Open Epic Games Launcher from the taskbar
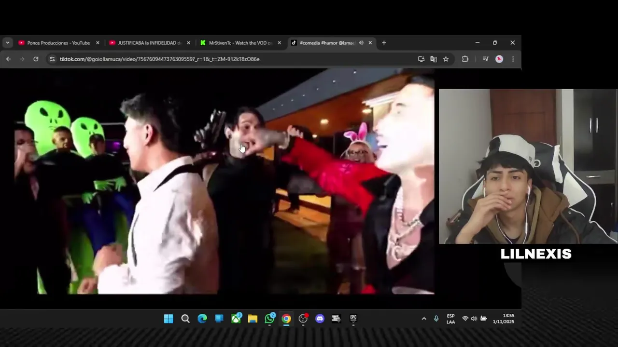Viewport: 618px width, 347px height. click(353, 319)
